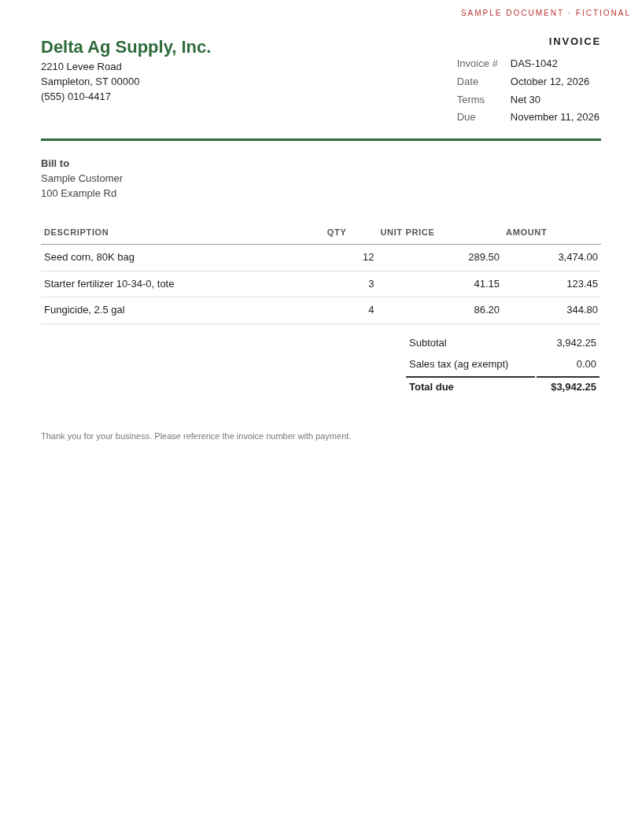The image size is (642, 831).
Task: Click amount 3,474.00
Action: click(578, 257)
